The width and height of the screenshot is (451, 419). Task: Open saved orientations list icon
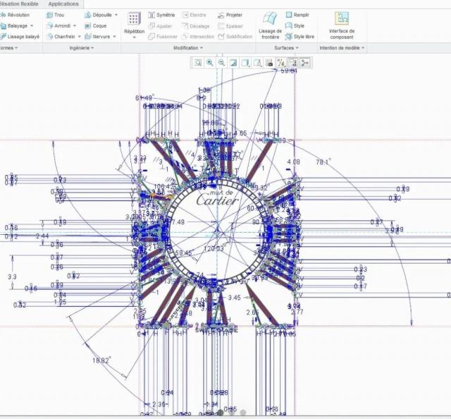click(257, 63)
